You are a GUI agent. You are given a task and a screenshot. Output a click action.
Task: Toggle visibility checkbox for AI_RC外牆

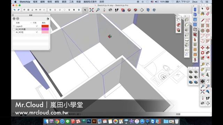coord(37,29)
